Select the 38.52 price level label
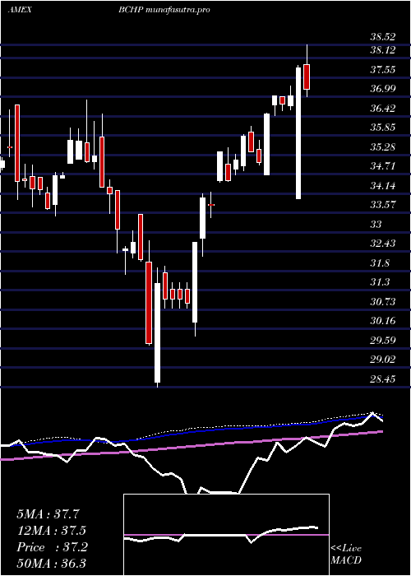 pyautogui.click(x=383, y=37)
